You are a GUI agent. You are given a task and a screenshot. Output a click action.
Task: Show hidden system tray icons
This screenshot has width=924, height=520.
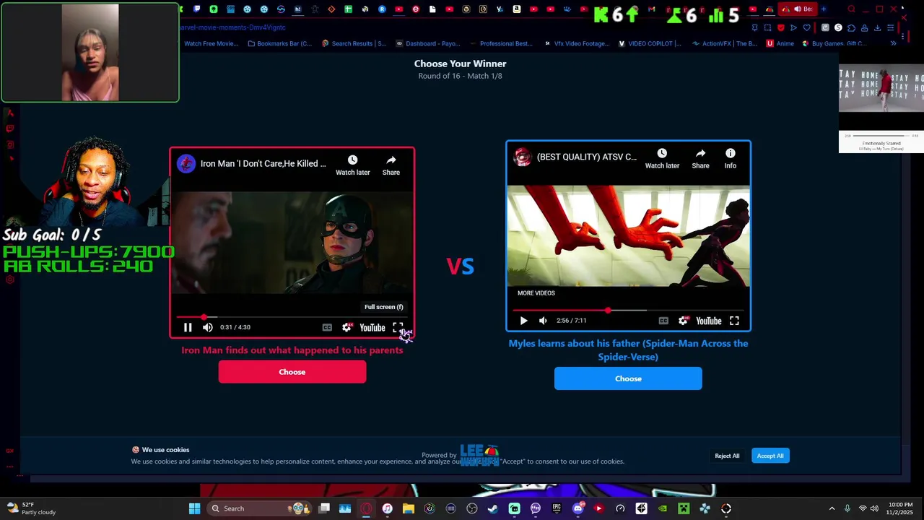[x=832, y=508]
